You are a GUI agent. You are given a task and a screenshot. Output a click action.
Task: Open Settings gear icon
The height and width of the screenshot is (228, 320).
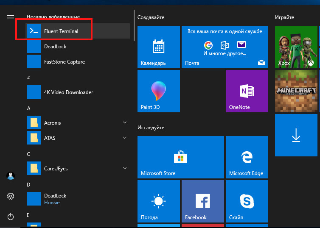11,196
